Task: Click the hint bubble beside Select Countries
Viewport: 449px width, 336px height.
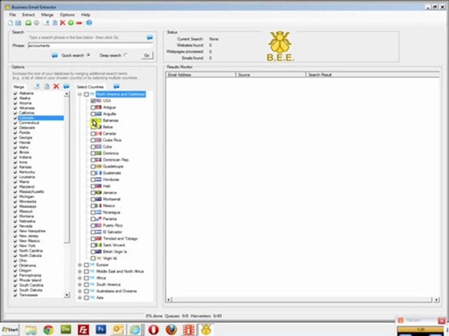Action: pos(116,86)
